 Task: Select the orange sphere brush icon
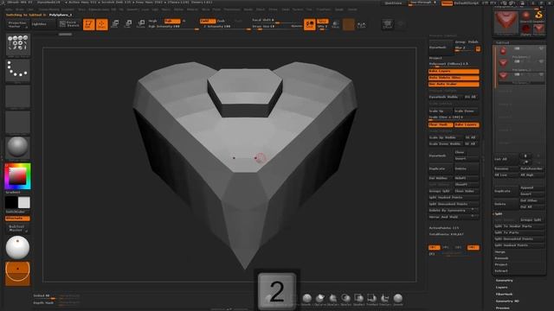17,273
